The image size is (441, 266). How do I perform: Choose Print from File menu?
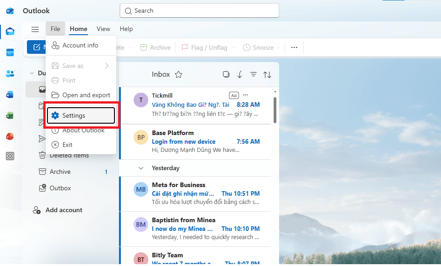(x=81, y=80)
